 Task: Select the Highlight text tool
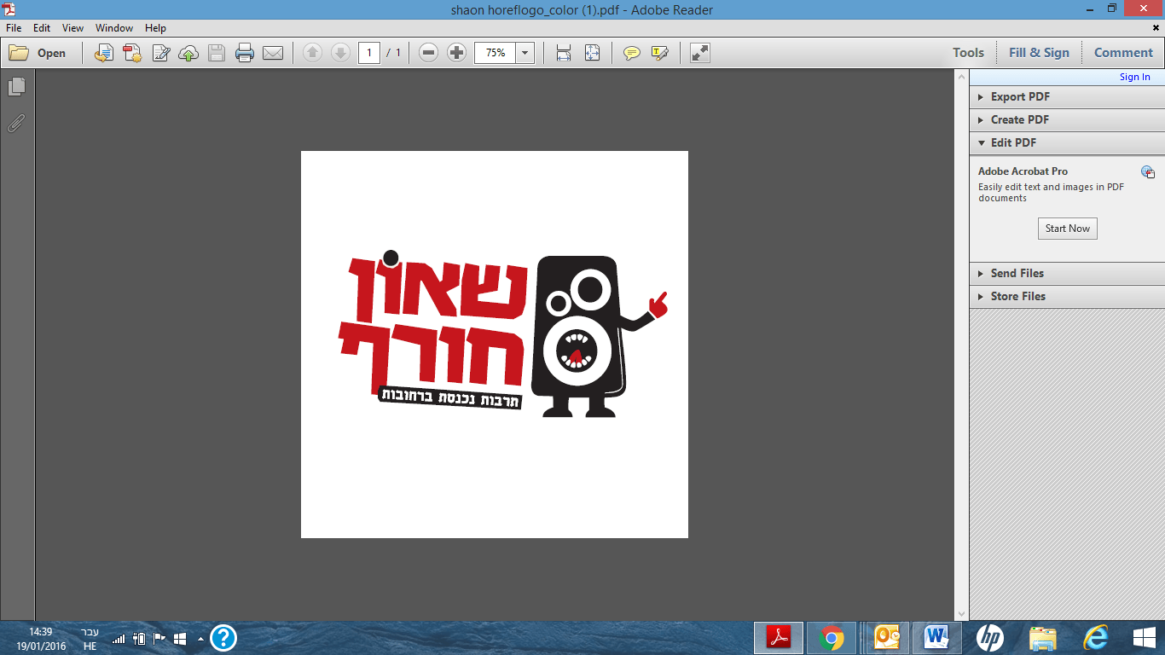pyautogui.click(x=659, y=53)
